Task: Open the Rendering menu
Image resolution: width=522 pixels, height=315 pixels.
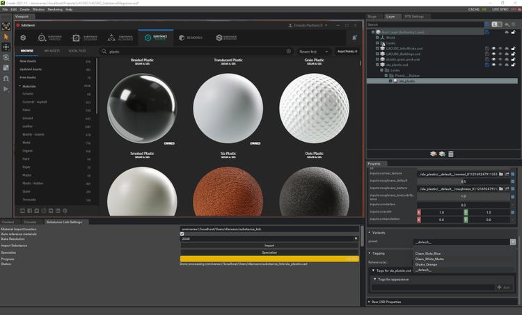Action: click(54, 9)
